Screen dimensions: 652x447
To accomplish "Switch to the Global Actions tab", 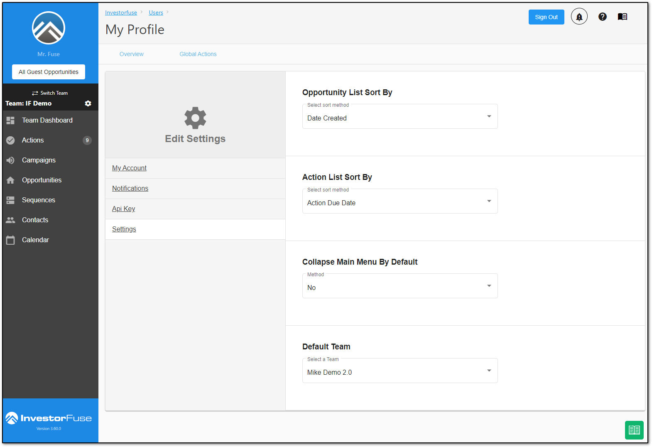I will point(198,54).
